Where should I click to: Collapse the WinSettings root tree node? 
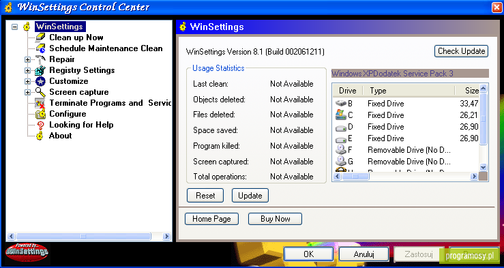click(14, 27)
